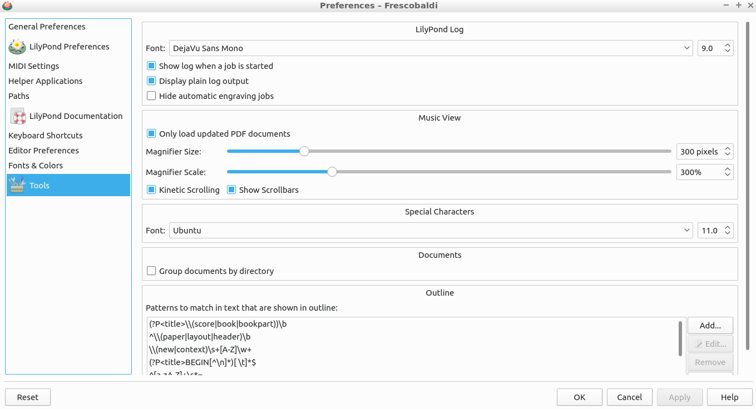Click Cancel to discard changes
The image size is (756, 409).
click(630, 397)
